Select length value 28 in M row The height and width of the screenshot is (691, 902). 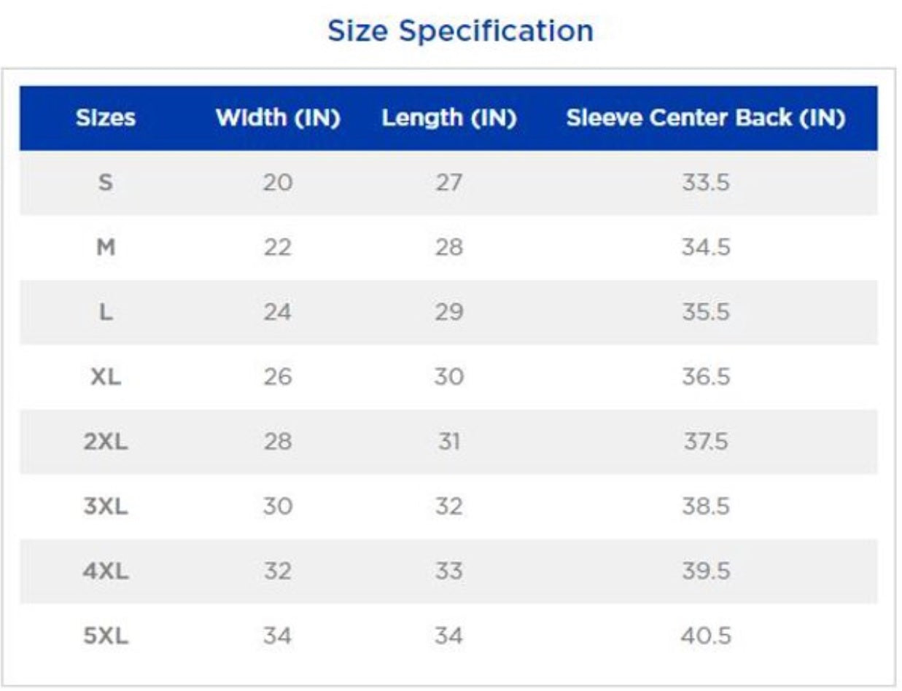(x=448, y=247)
